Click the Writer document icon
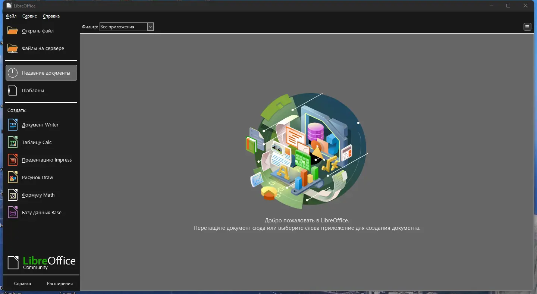Screen dimensions: 537x294 (x=13, y=125)
